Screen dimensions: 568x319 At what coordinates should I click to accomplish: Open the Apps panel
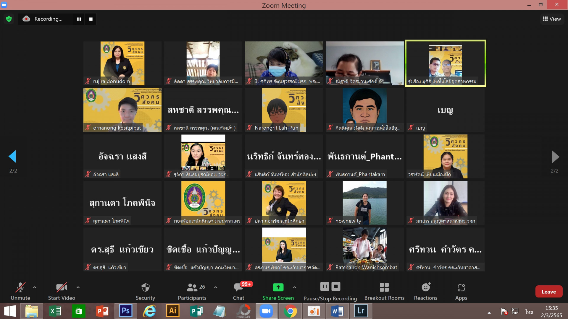pyautogui.click(x=461, y=291)
